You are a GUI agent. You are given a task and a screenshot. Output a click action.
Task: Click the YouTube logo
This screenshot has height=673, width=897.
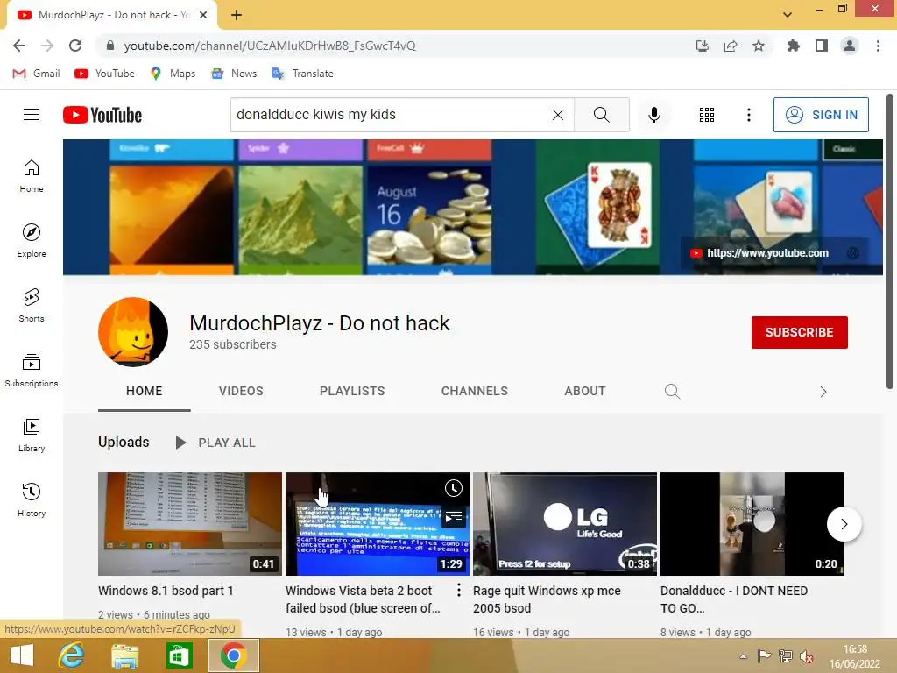[102, 115]
